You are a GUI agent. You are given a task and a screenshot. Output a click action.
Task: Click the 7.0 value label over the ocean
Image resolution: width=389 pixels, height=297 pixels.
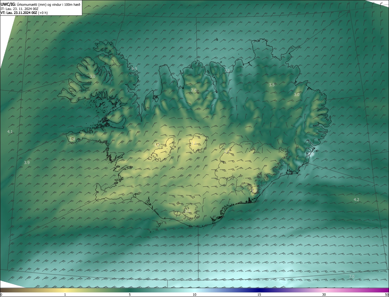pos(351,277)
